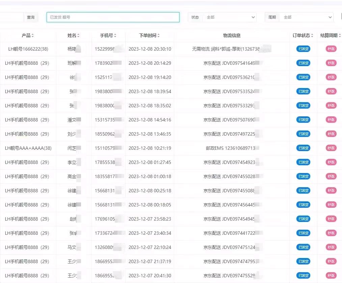The height and width of the screenshot is (283, 342).
Task: Select phone number cell starting 17696105
Action: pyautogui.click(x=108, y=219)
